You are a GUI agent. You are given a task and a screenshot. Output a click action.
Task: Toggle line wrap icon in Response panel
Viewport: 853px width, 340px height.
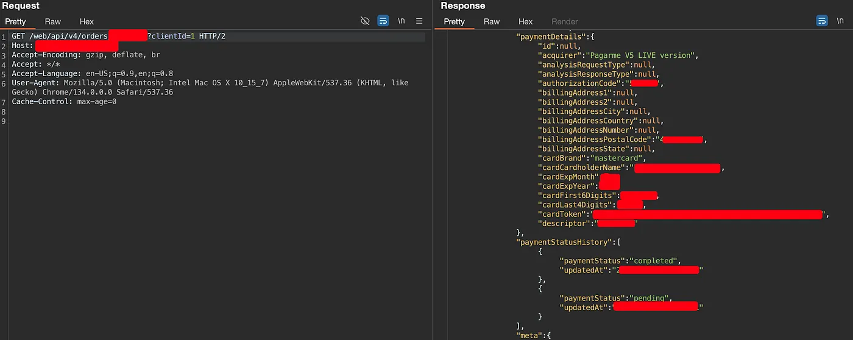822,21
